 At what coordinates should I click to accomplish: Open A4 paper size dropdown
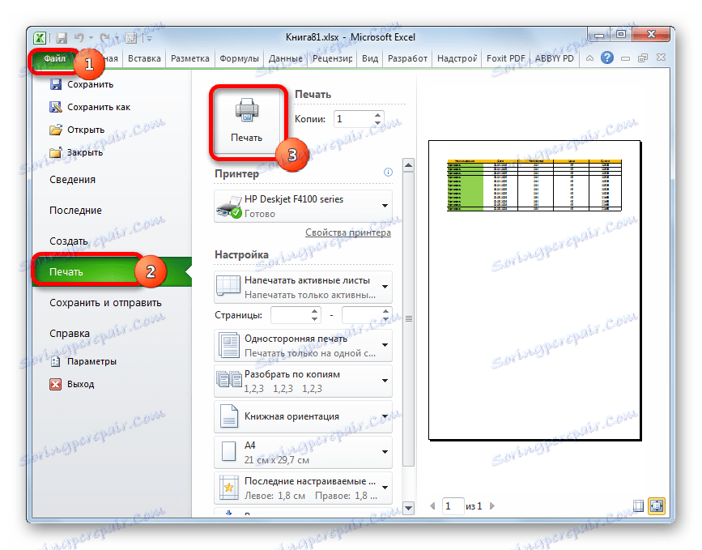[x=303, y=452]
